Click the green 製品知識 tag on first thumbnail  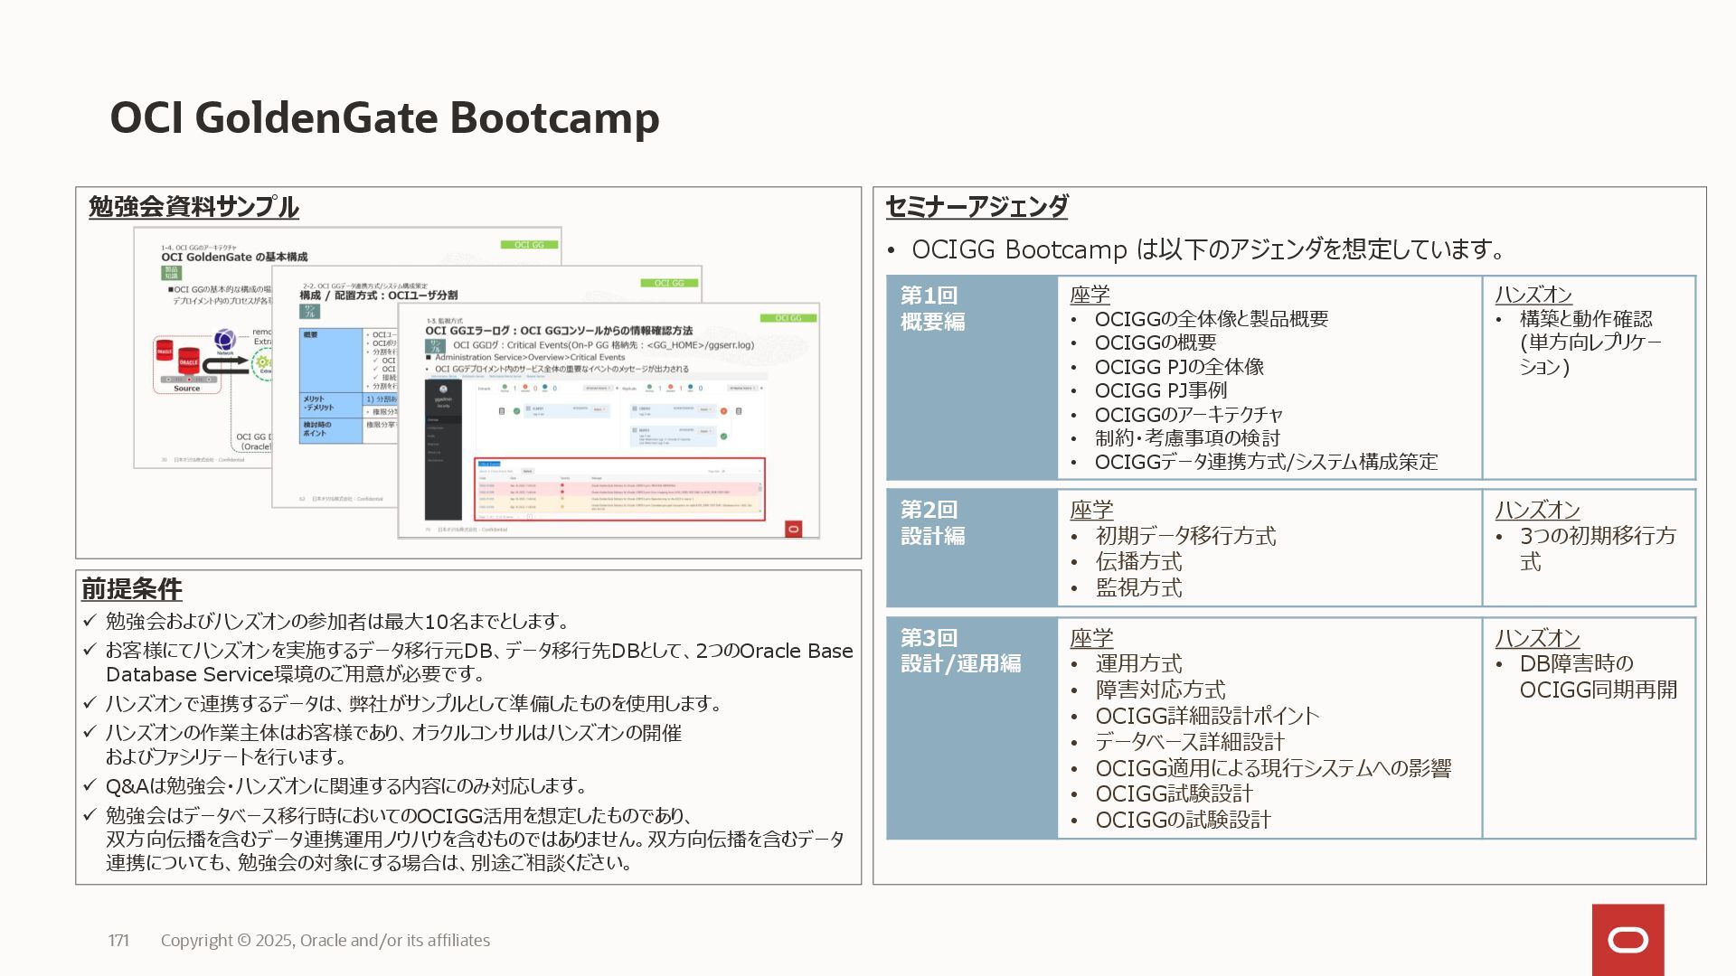click(x=172, y=272)
